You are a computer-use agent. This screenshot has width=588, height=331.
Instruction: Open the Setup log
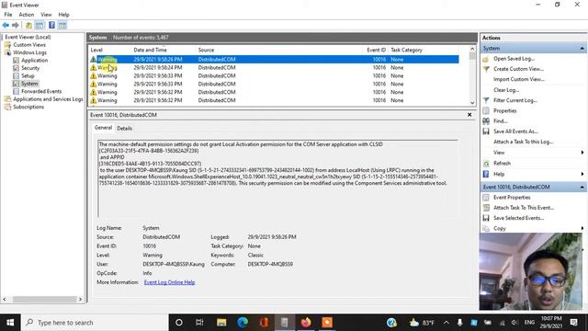28,75
